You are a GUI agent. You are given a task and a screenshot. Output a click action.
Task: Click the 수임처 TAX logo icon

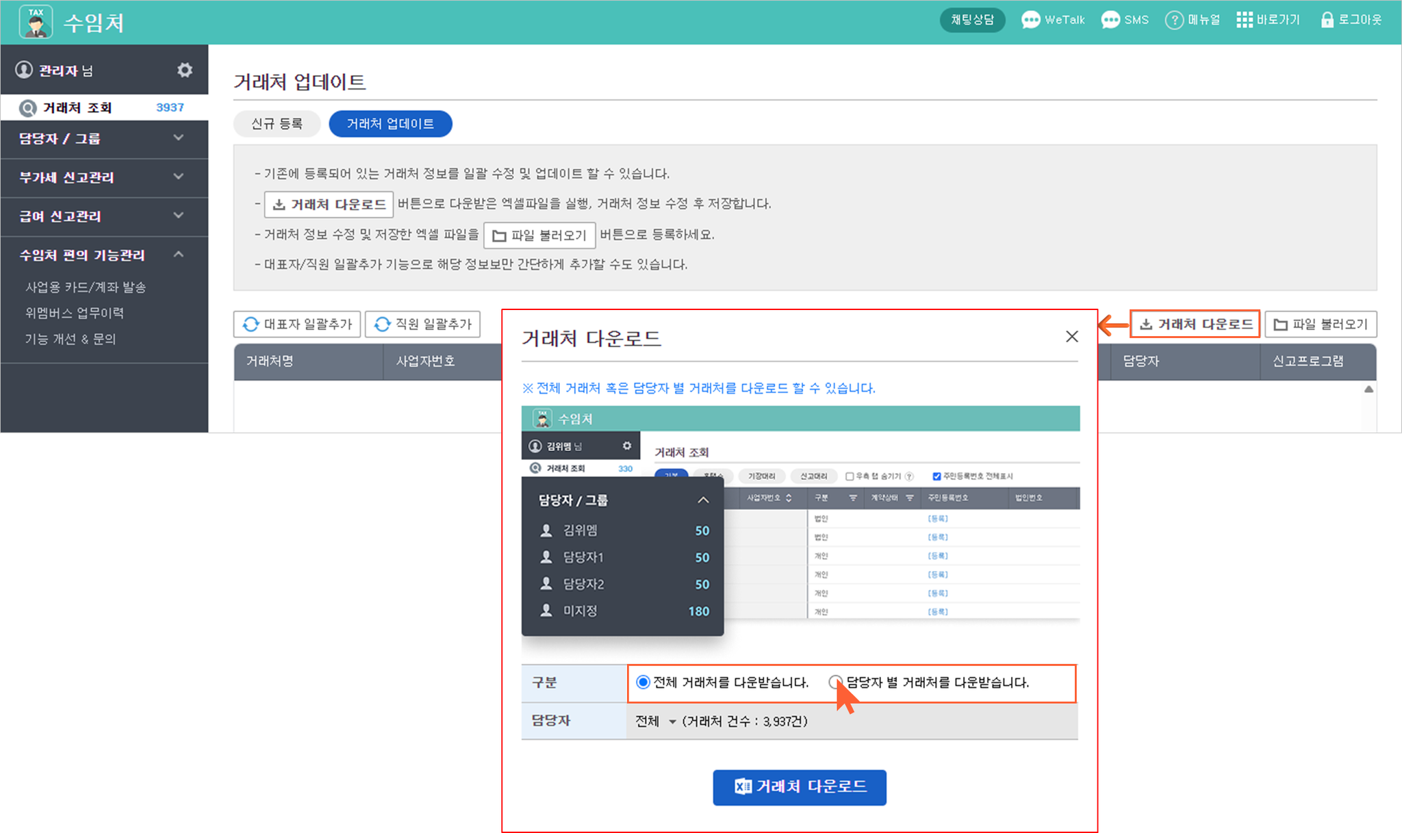point(36,22)
